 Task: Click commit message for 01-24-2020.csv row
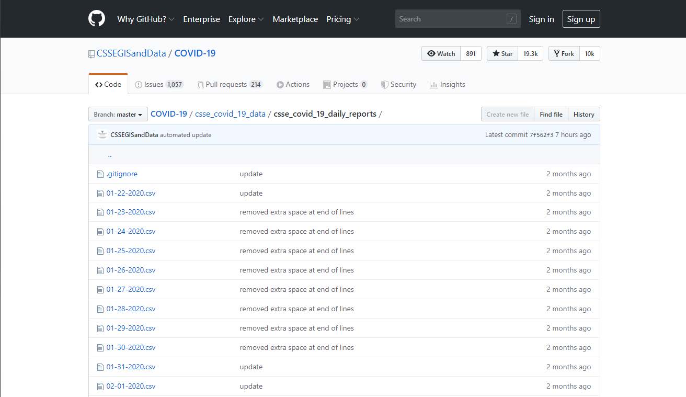tap(296, 231)
